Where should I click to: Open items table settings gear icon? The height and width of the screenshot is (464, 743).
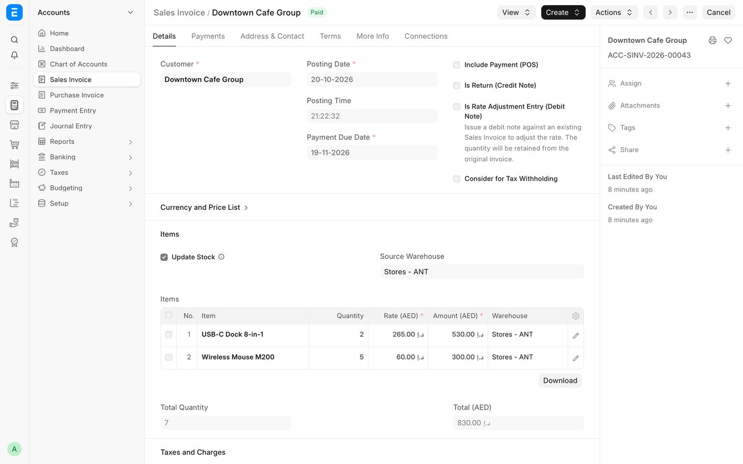coord(576,316)
